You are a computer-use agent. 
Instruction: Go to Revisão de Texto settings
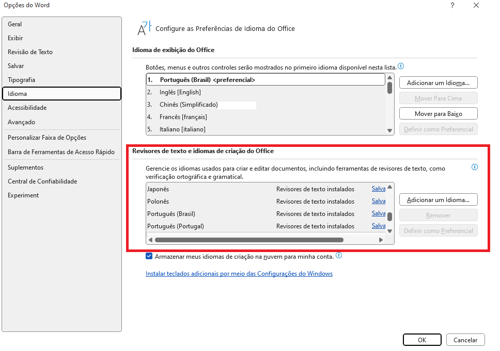[61, 52]
